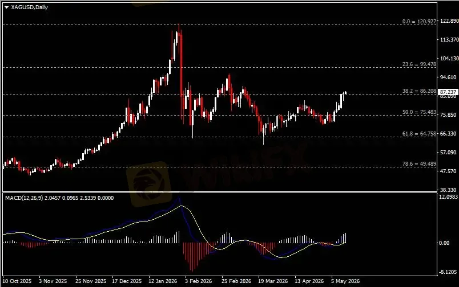
Task: Open the XAGUSD chart dropdown triangle
Action: [x=6, y=7]
